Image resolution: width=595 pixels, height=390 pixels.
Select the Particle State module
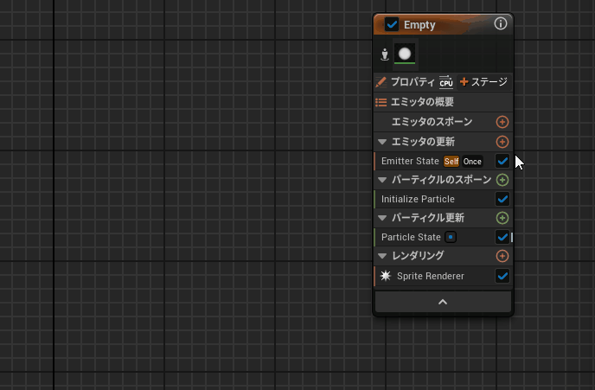point(443,237)
